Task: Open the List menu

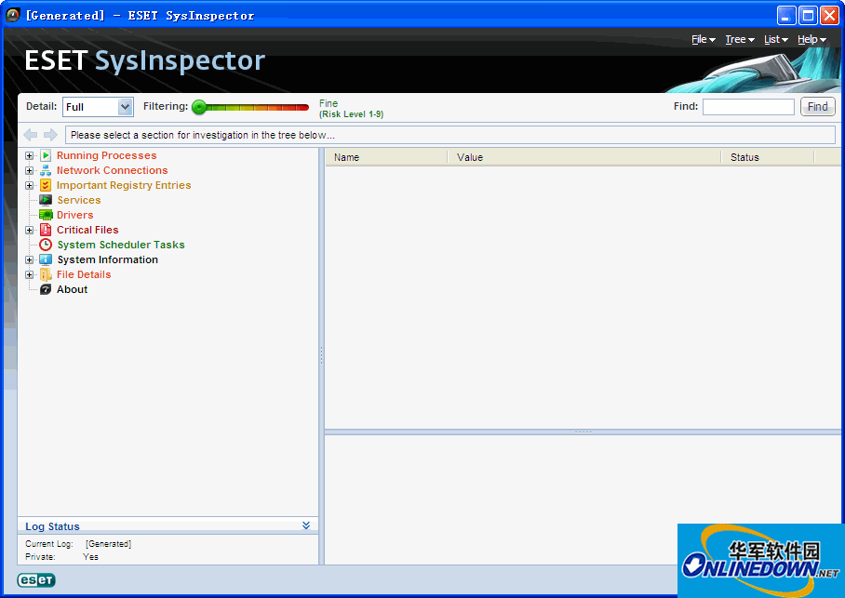Action: click(x=776, y=39)
